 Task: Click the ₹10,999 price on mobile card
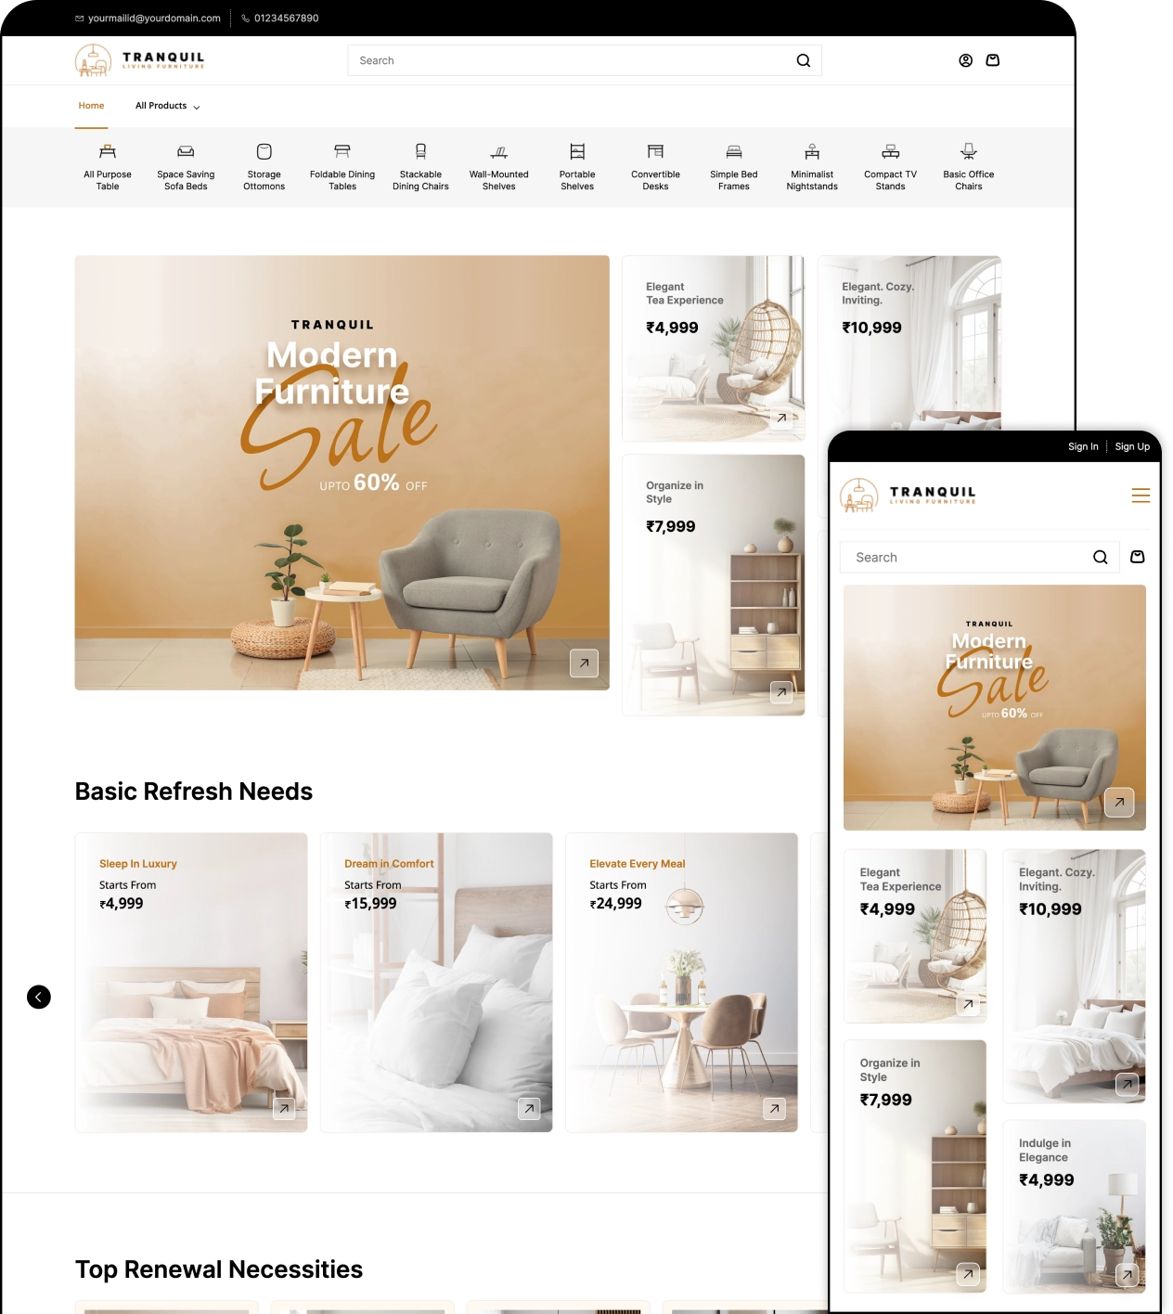(x=1051, y=909)
